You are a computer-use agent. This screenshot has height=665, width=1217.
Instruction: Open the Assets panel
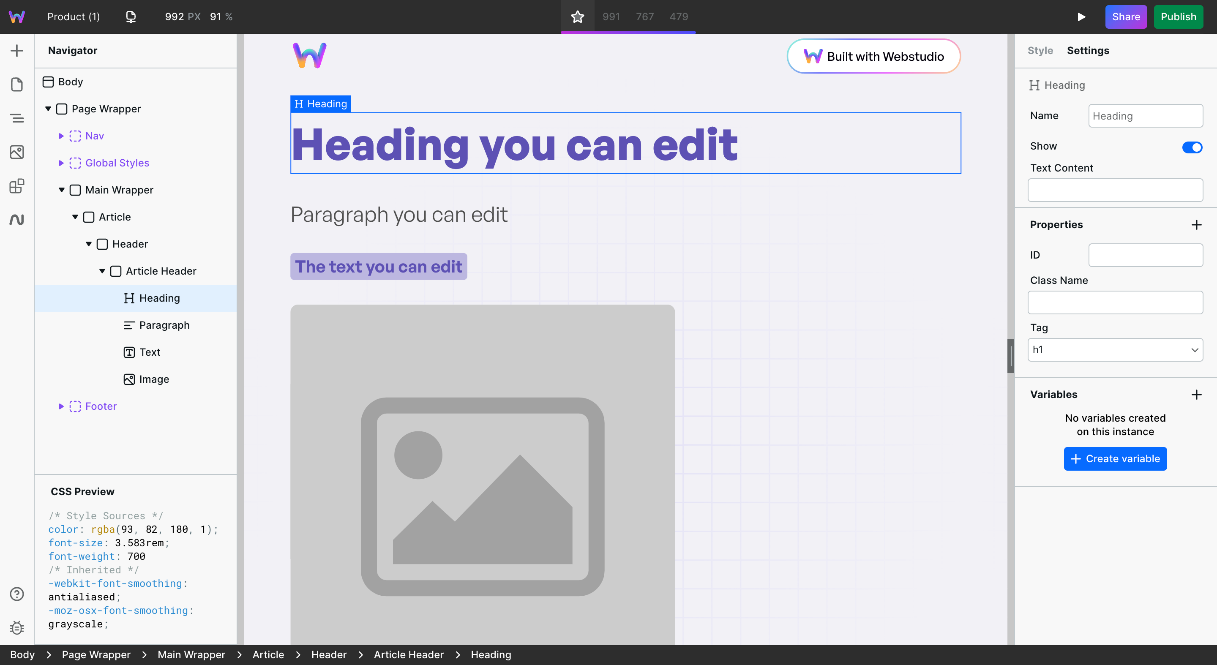click(x=17, y=152)
